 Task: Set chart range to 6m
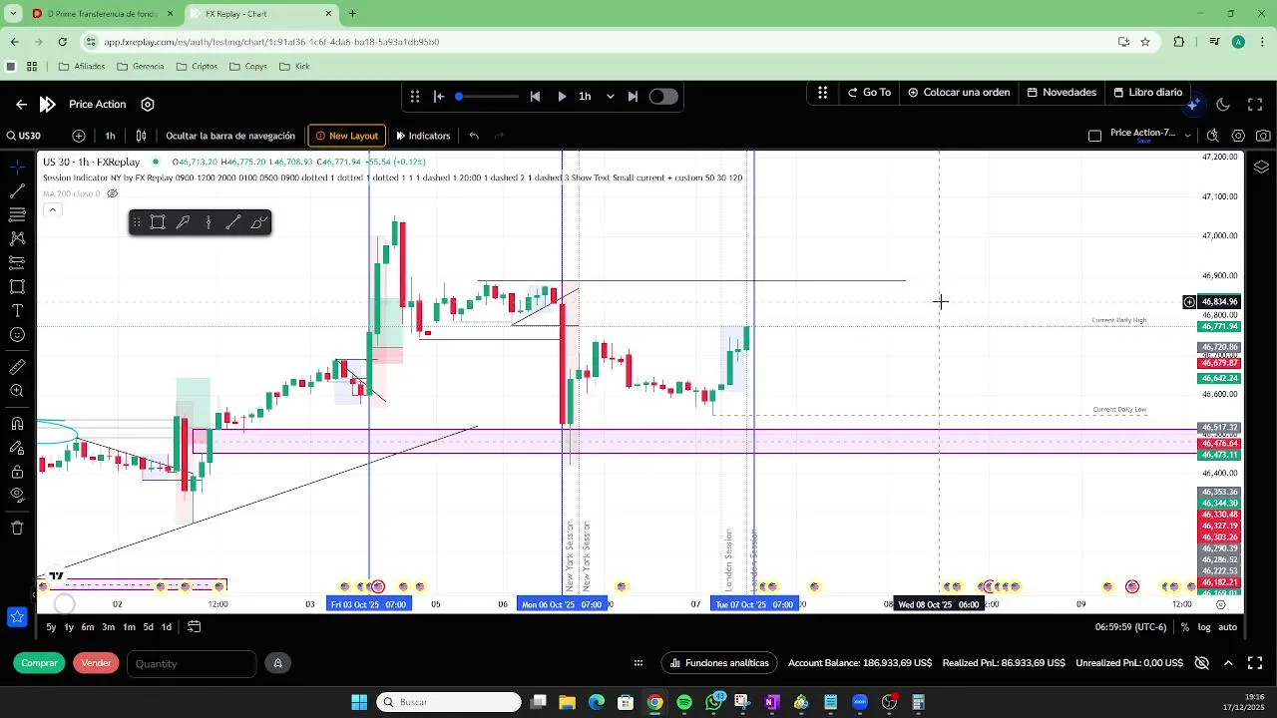tap(88, 627)
